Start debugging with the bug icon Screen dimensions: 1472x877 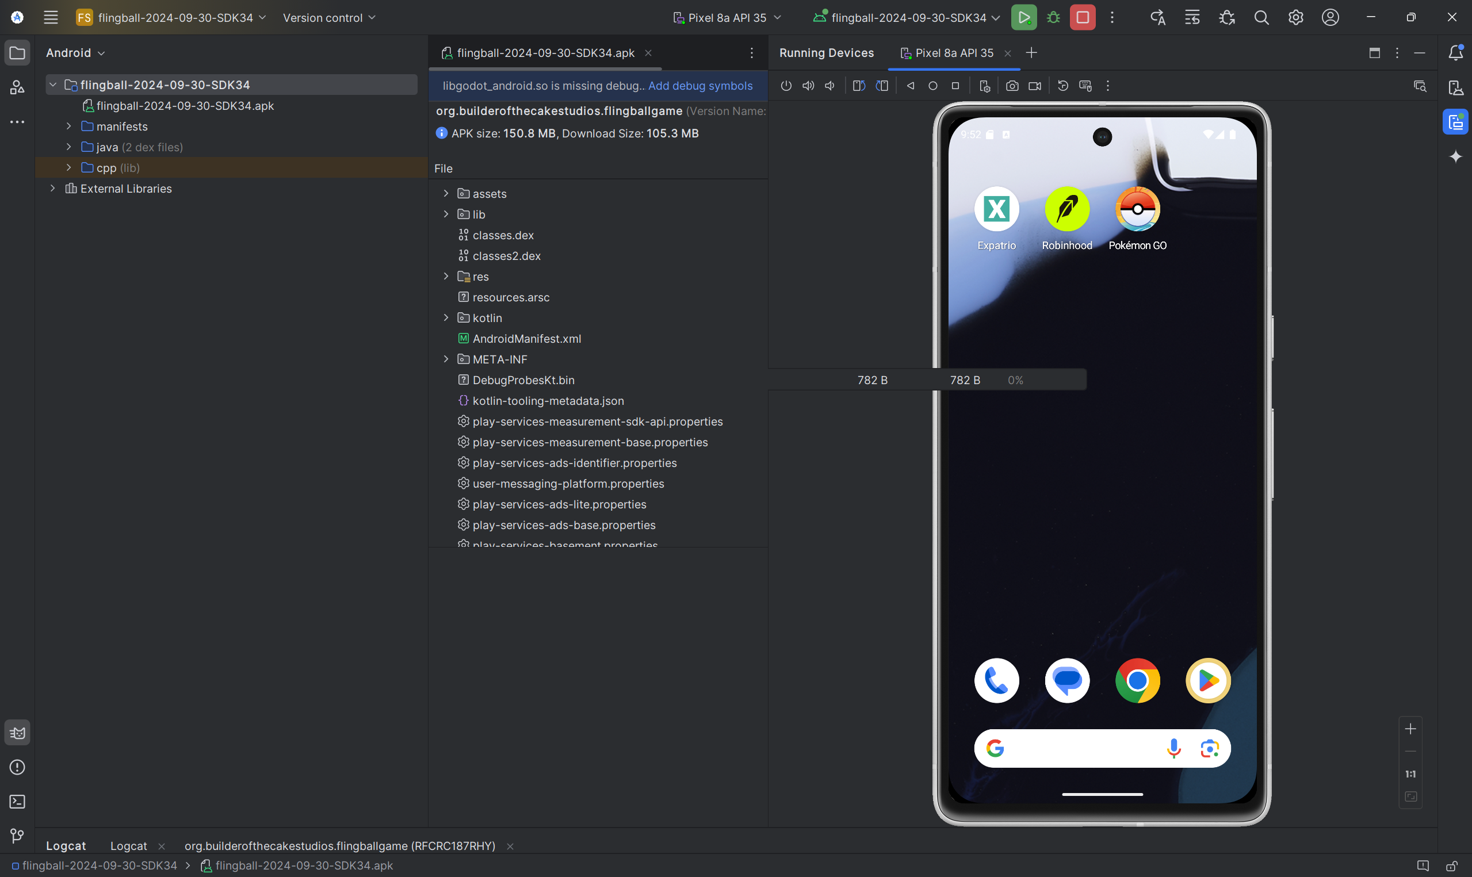[x=1053, y=18]
